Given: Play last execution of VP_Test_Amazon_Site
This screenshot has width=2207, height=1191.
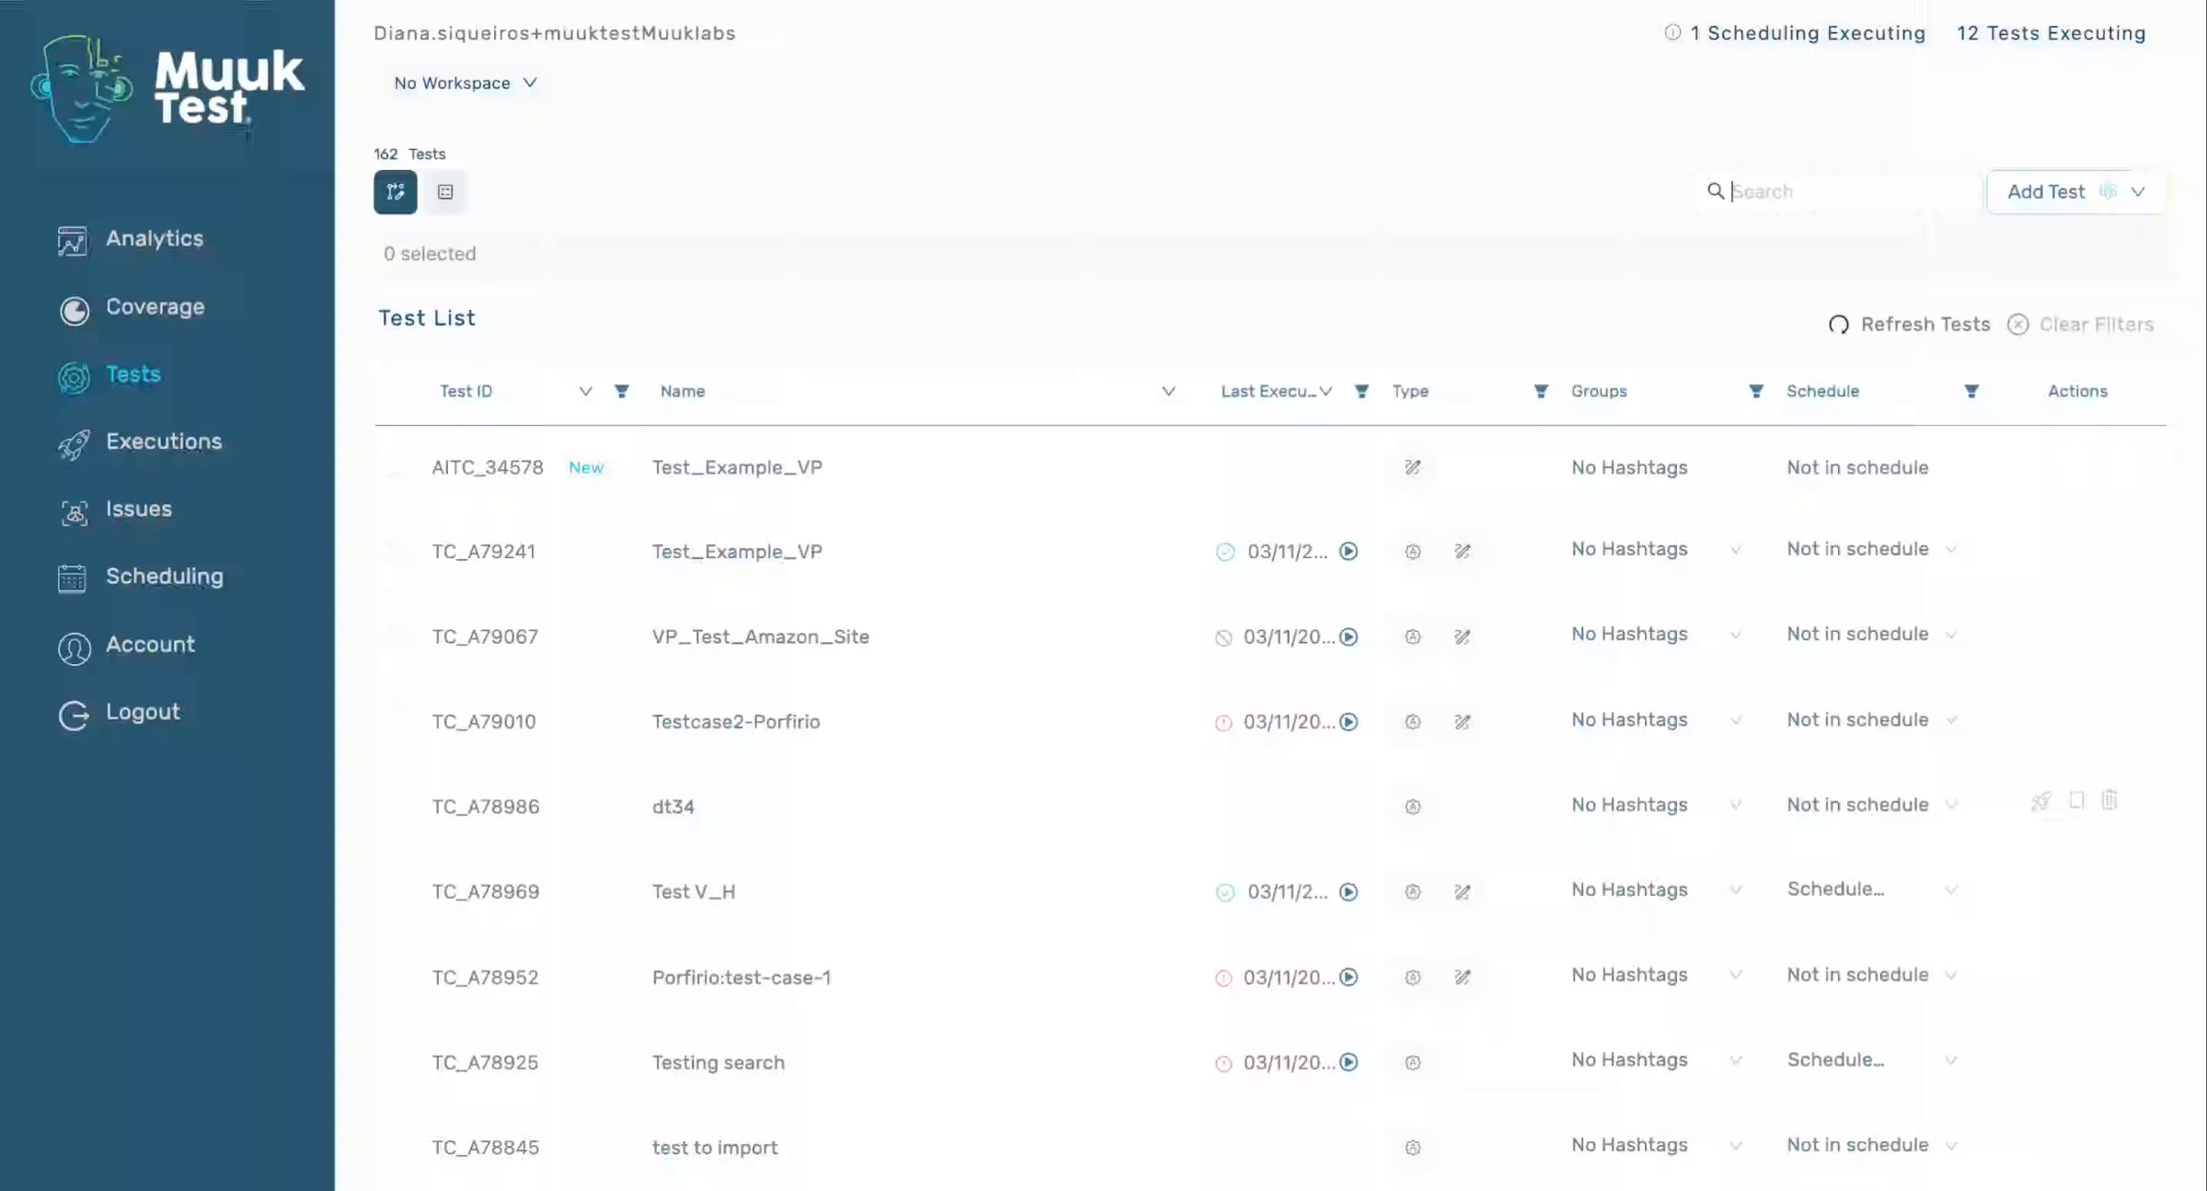Looking at the screenshot, I should [1349, 637].
